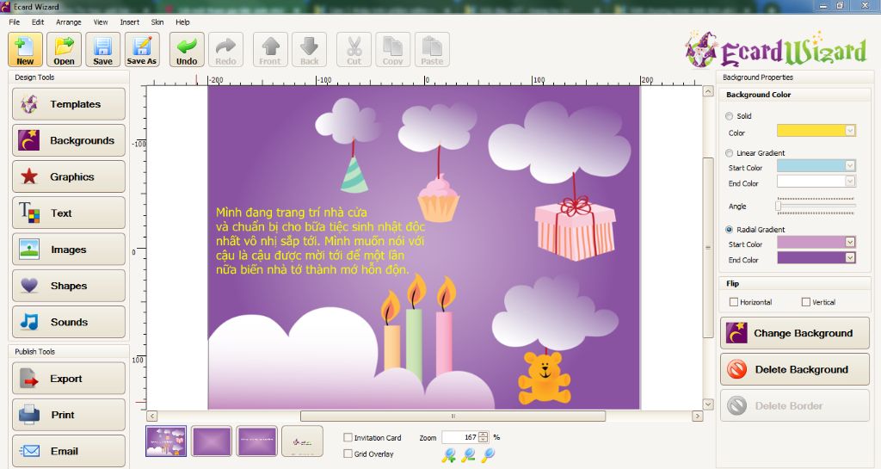Select the Solid background color option

point(730,115)
